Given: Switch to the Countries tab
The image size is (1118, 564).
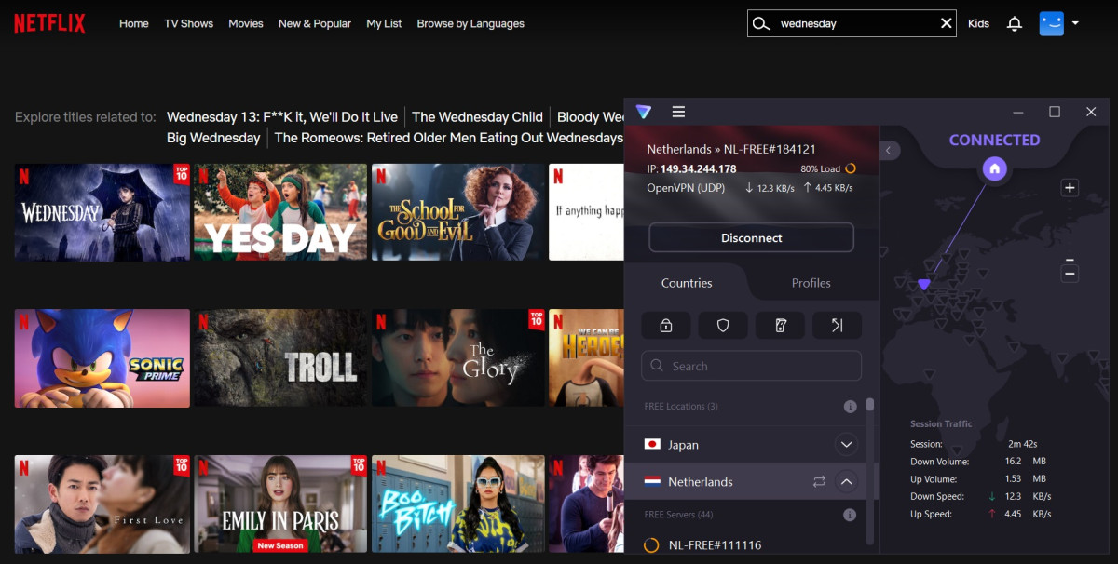Looking at the screenshot, I should (x=687, y=283).
